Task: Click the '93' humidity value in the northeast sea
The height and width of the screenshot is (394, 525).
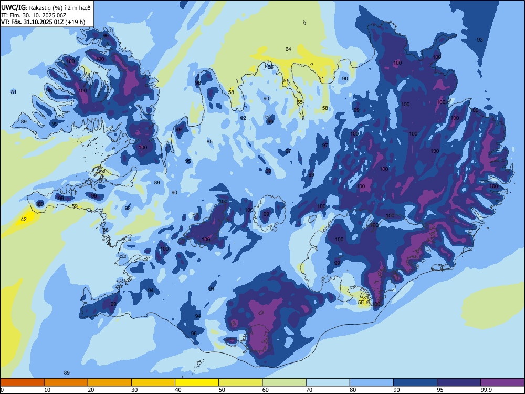Action: pyautogui.click(x=480, y=39)
